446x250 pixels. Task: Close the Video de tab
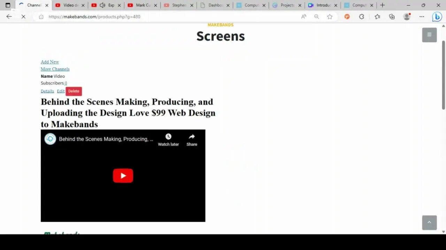click(83, 5)
